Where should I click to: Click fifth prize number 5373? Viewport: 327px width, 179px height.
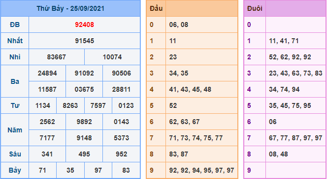[x=121, y=138]
